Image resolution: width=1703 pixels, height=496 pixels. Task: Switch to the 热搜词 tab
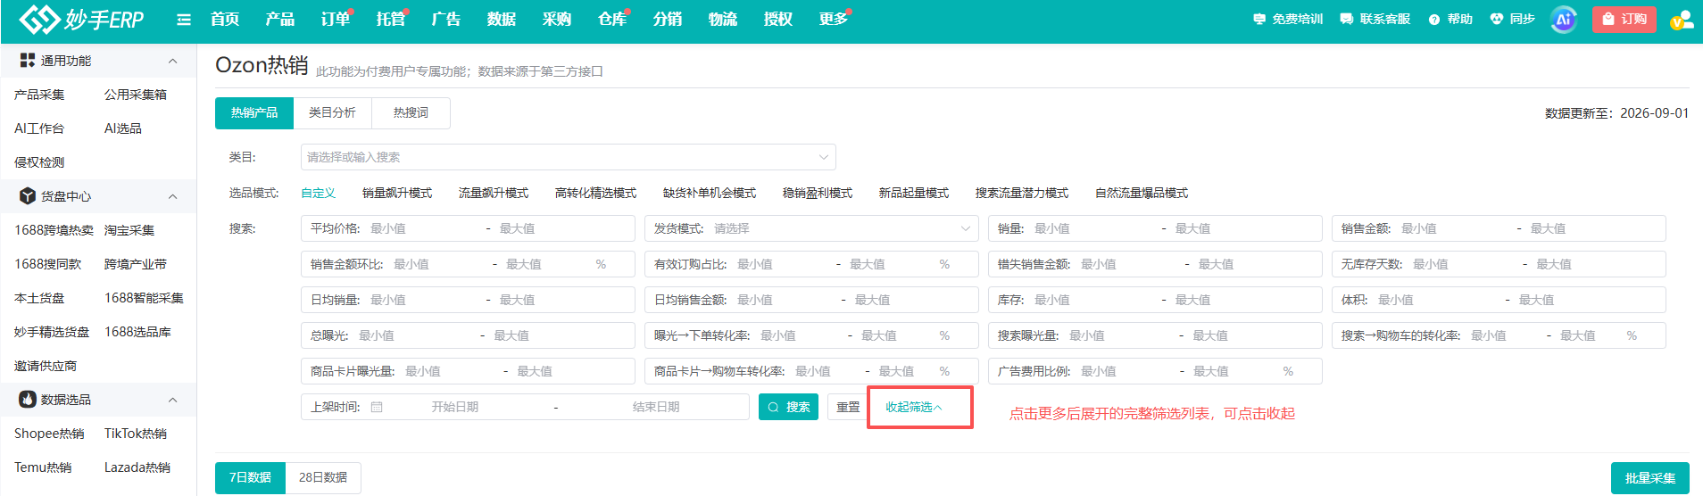pos(411,113)
